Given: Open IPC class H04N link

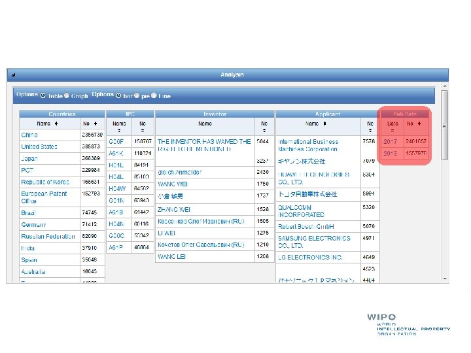Looking at the screenshot, I should (116, 224).
